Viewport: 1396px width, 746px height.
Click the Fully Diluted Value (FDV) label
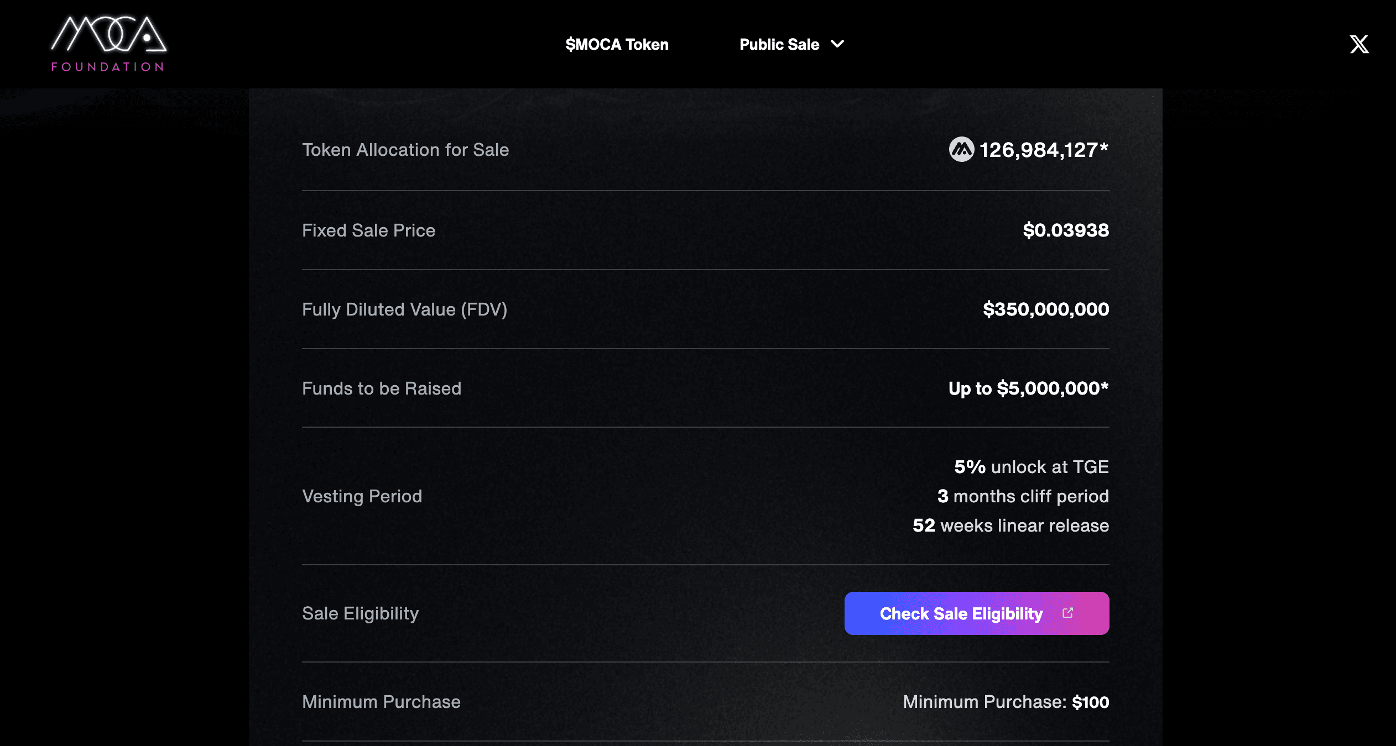404,309
